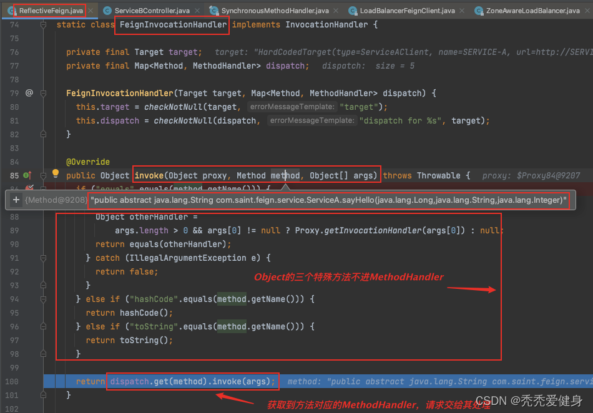Click the "toString" string on line 96
This screenshot has height=413, width=593.
point(154,326)
